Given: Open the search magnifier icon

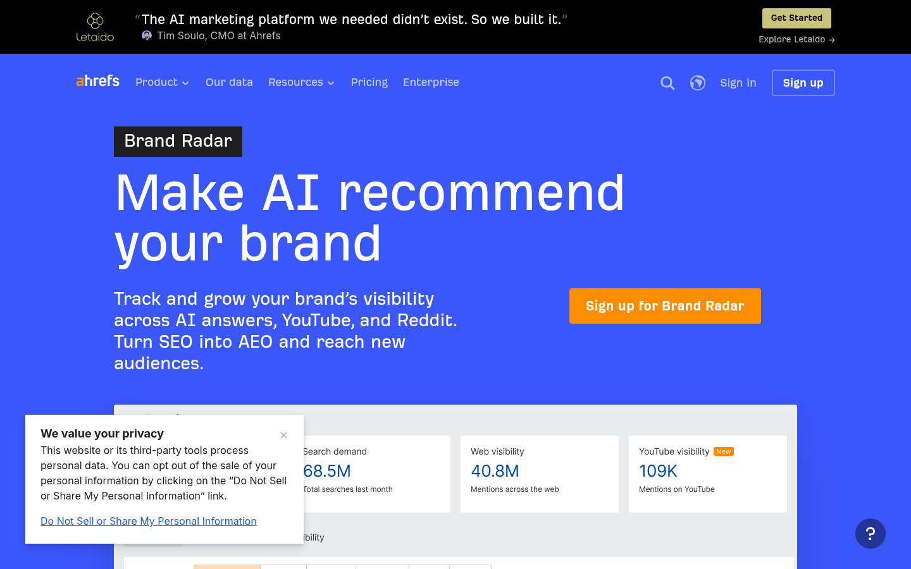Looking at the screenshot, I should (x=667, y=83).
